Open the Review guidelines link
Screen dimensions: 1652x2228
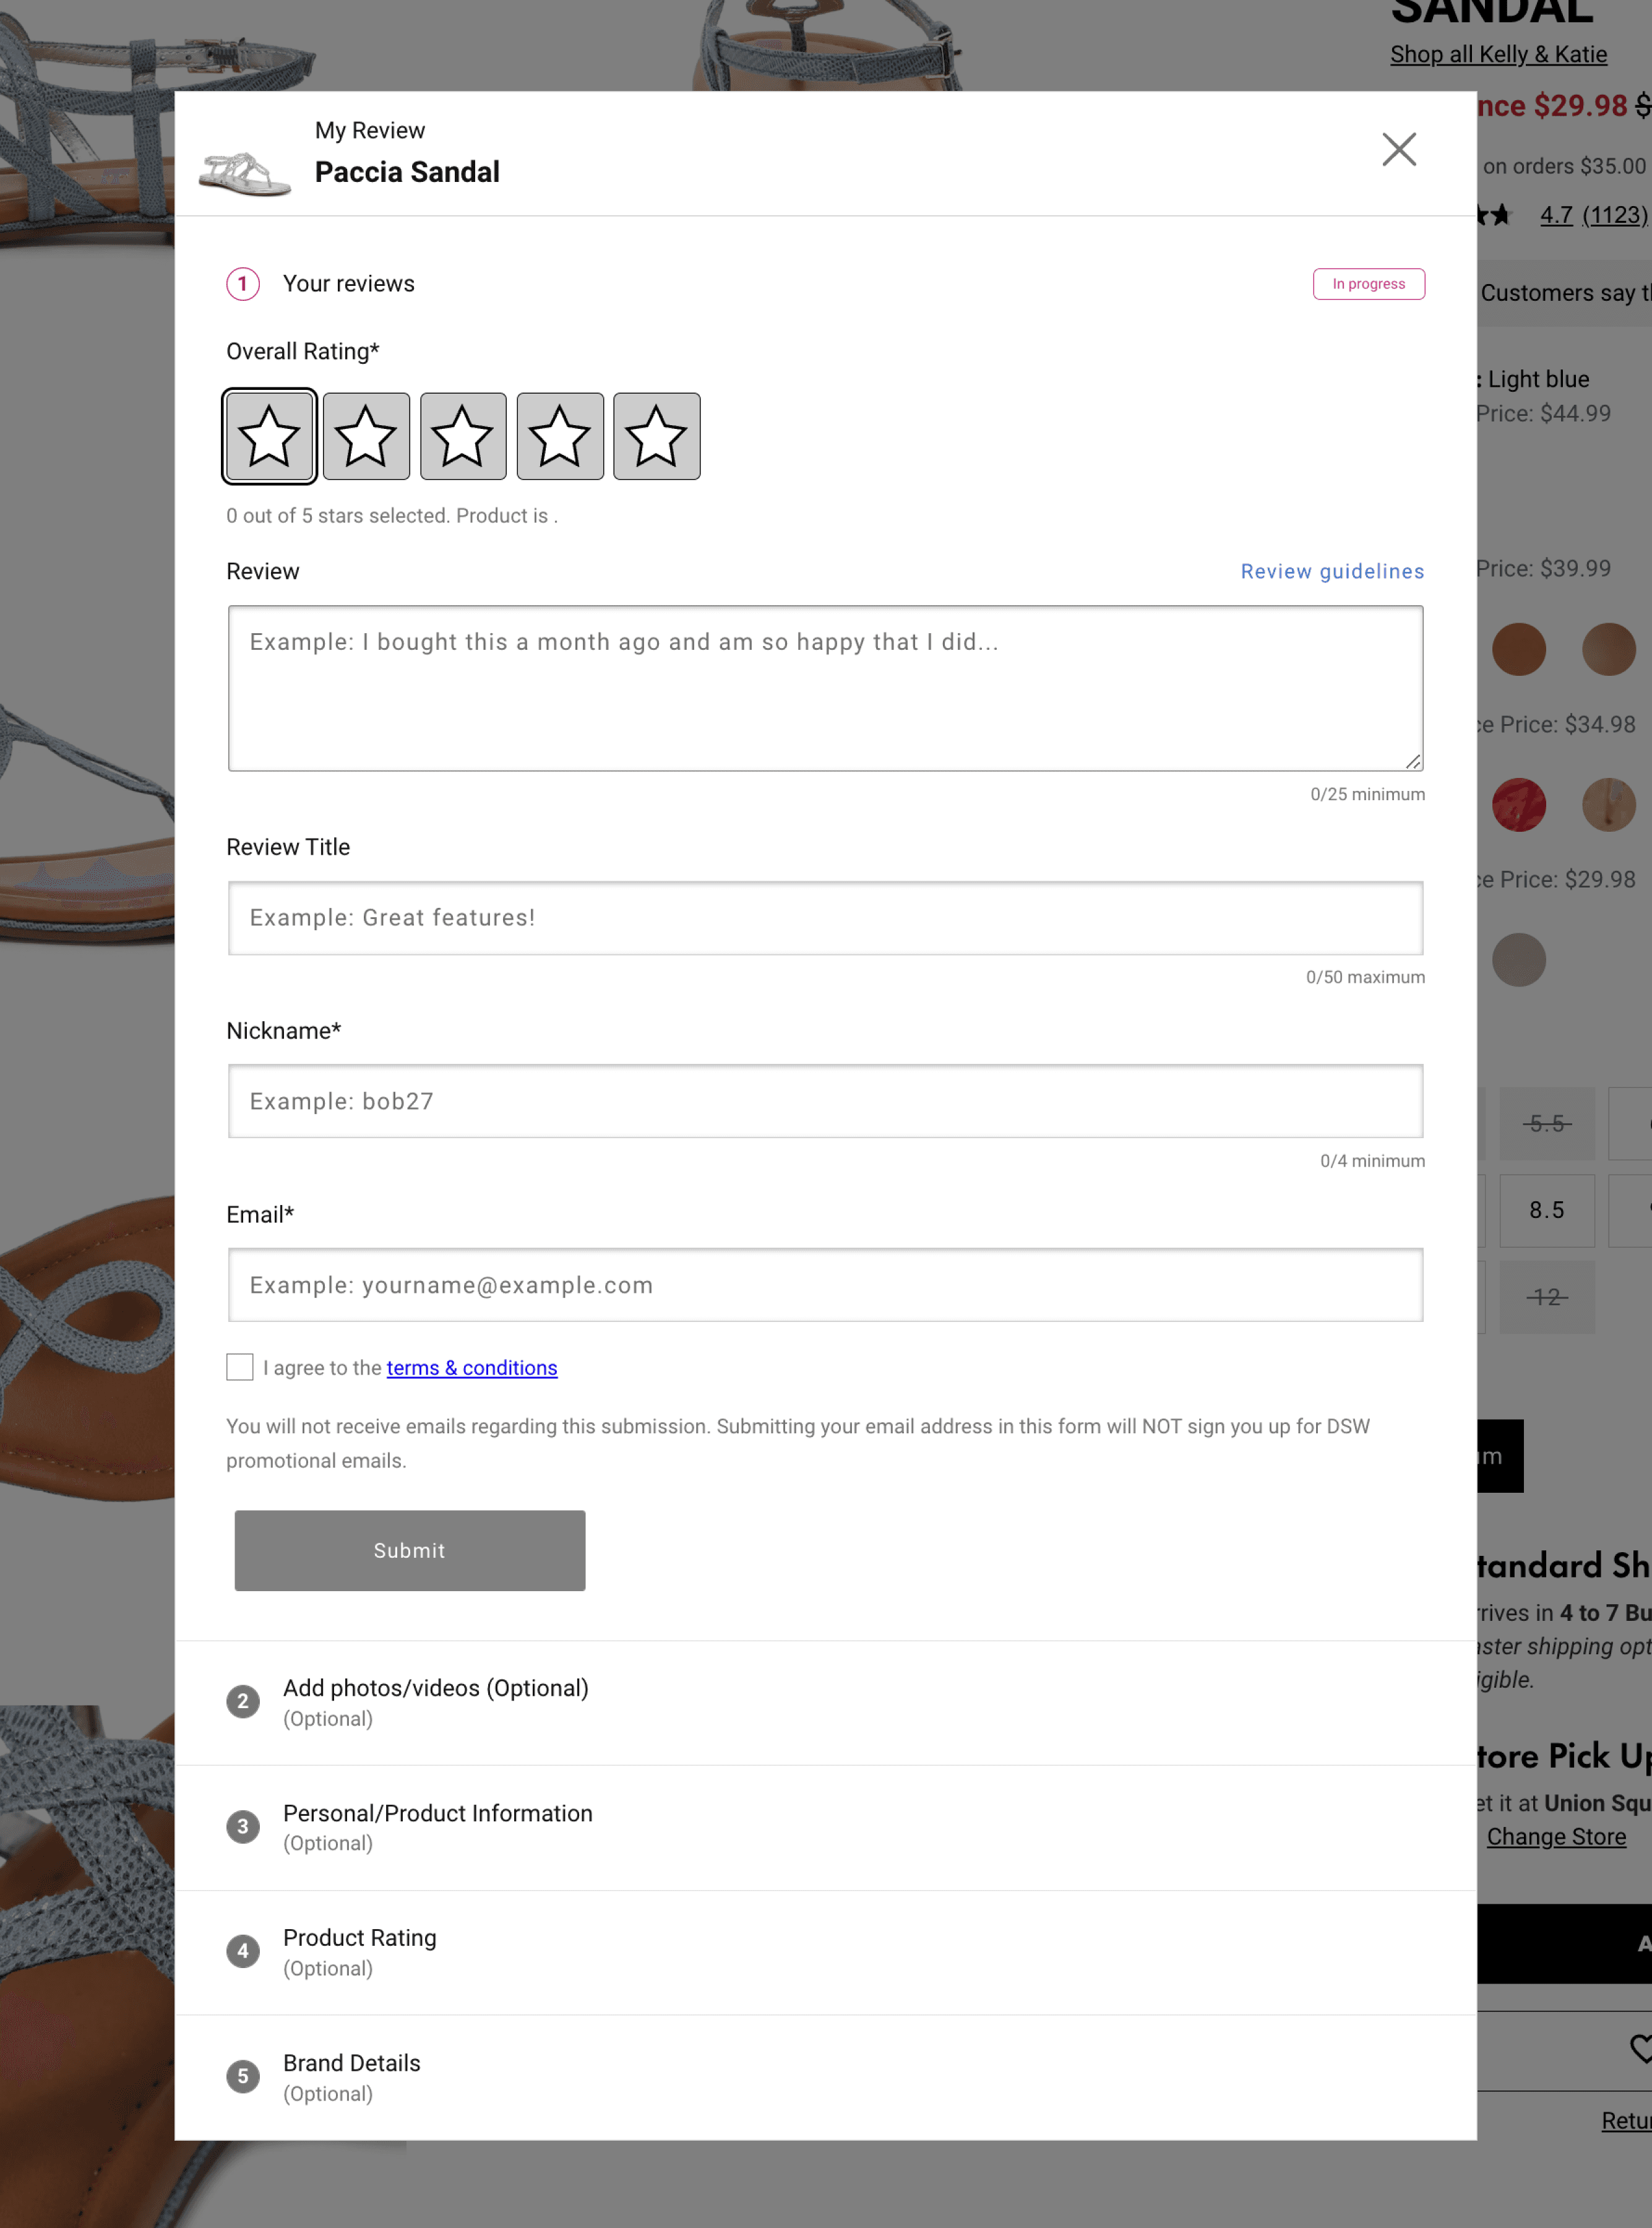[x=1332, y=571]
